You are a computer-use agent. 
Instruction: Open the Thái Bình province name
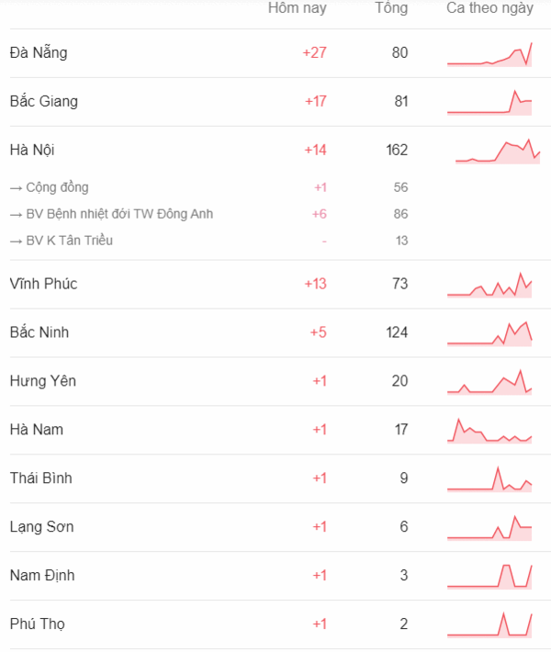point(40,478)
